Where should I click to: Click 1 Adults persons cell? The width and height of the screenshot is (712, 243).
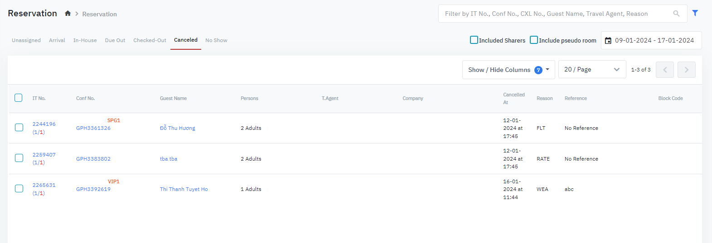coord(251,189)
